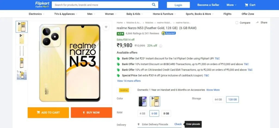Click the price info icon beside 23% off
Viewport: 279px width, 128px height.
pos(160,46)
